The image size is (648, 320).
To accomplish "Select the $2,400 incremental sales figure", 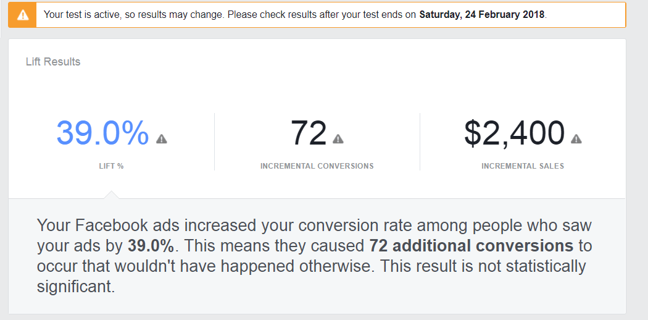I will point(514,133).
